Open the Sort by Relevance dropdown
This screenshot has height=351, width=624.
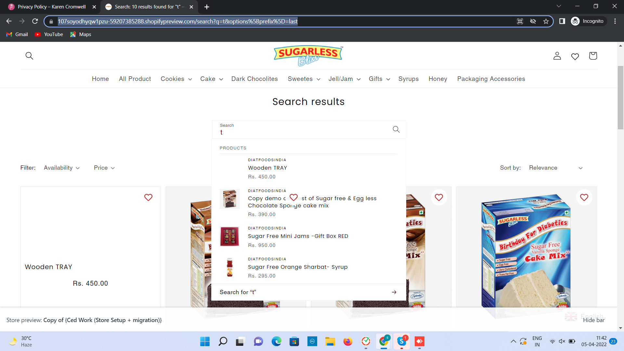pyautogui.click(x=555, y=168)
